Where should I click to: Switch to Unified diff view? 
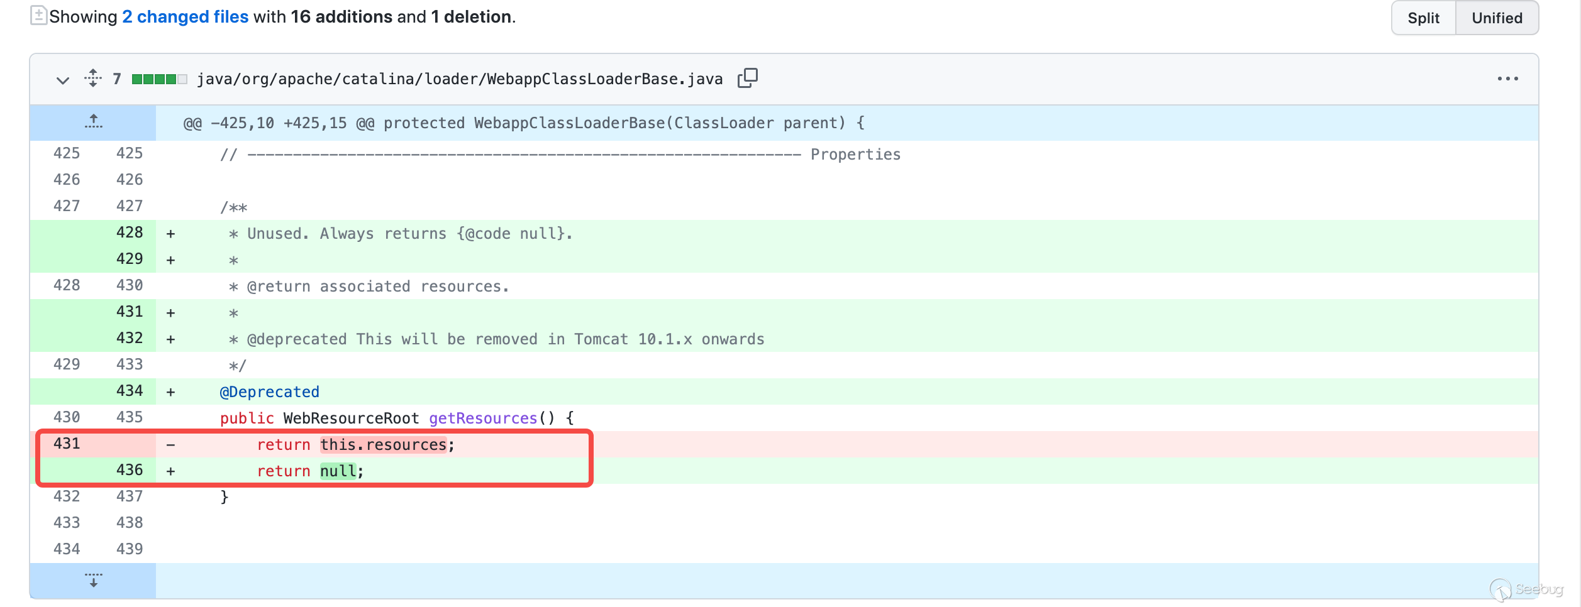[1497, 18]
